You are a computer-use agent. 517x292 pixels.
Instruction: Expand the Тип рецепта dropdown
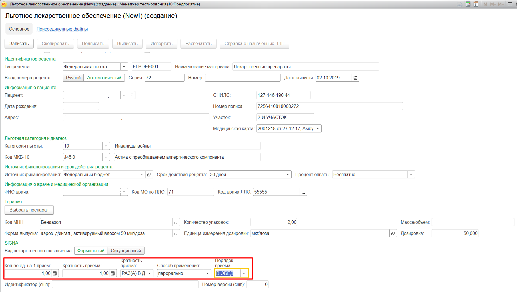pyautogui.click(x=124, y=67)
